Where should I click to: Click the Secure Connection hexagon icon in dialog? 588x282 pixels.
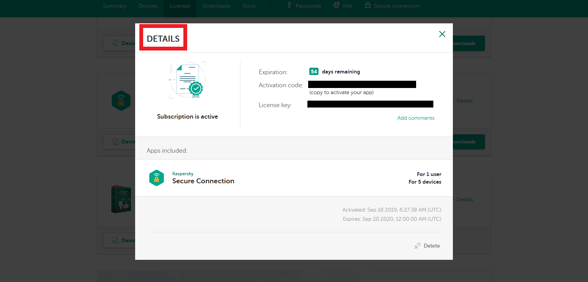click(157, 178)
